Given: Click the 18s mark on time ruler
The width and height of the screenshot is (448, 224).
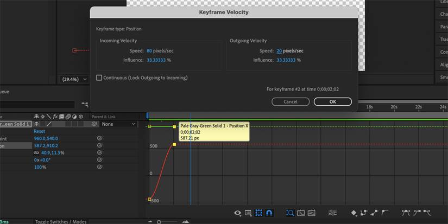Looking at the screenshot, I should (x=369, y=107).
